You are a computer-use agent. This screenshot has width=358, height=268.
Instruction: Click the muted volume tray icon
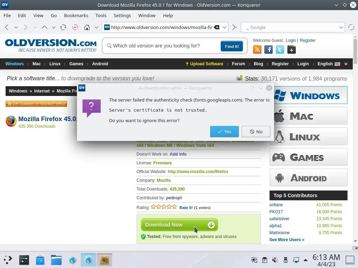pyautogui.click(x=275, y=260)
